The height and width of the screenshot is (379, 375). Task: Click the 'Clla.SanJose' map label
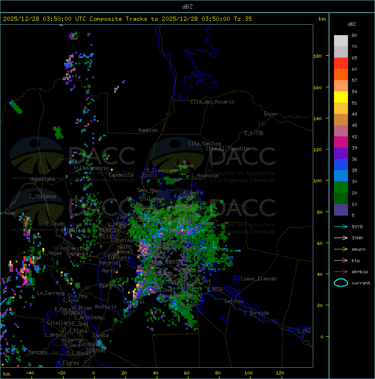click(205, 144)
